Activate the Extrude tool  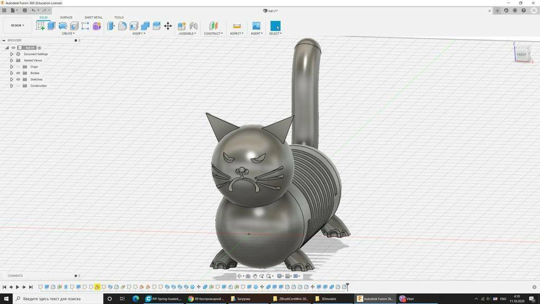[x=51, y=25]
